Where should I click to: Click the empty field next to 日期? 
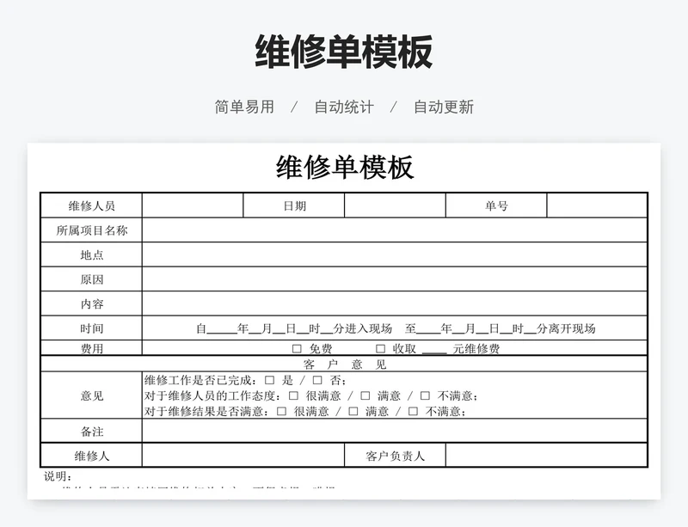[395, 205]
